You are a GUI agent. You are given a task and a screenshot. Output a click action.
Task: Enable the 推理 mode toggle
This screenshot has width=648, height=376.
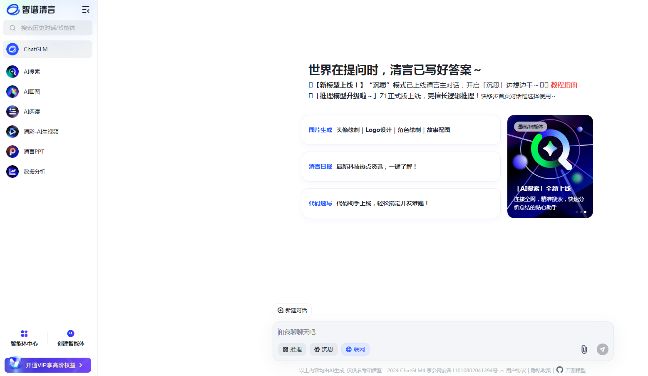point(292,349)
